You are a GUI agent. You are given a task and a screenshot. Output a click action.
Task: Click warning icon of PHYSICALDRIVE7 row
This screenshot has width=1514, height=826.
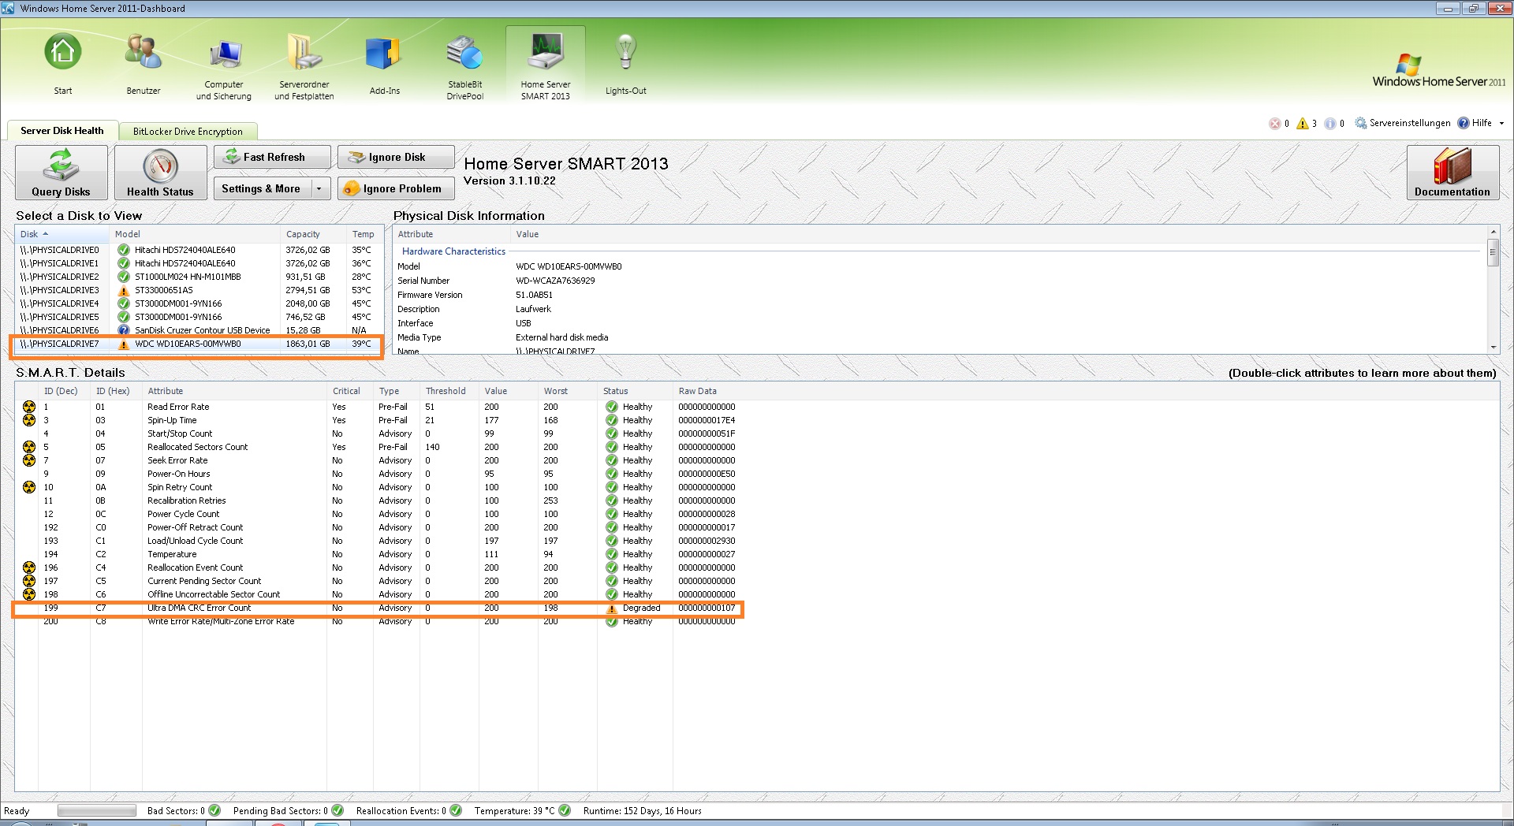coord(123,344)
